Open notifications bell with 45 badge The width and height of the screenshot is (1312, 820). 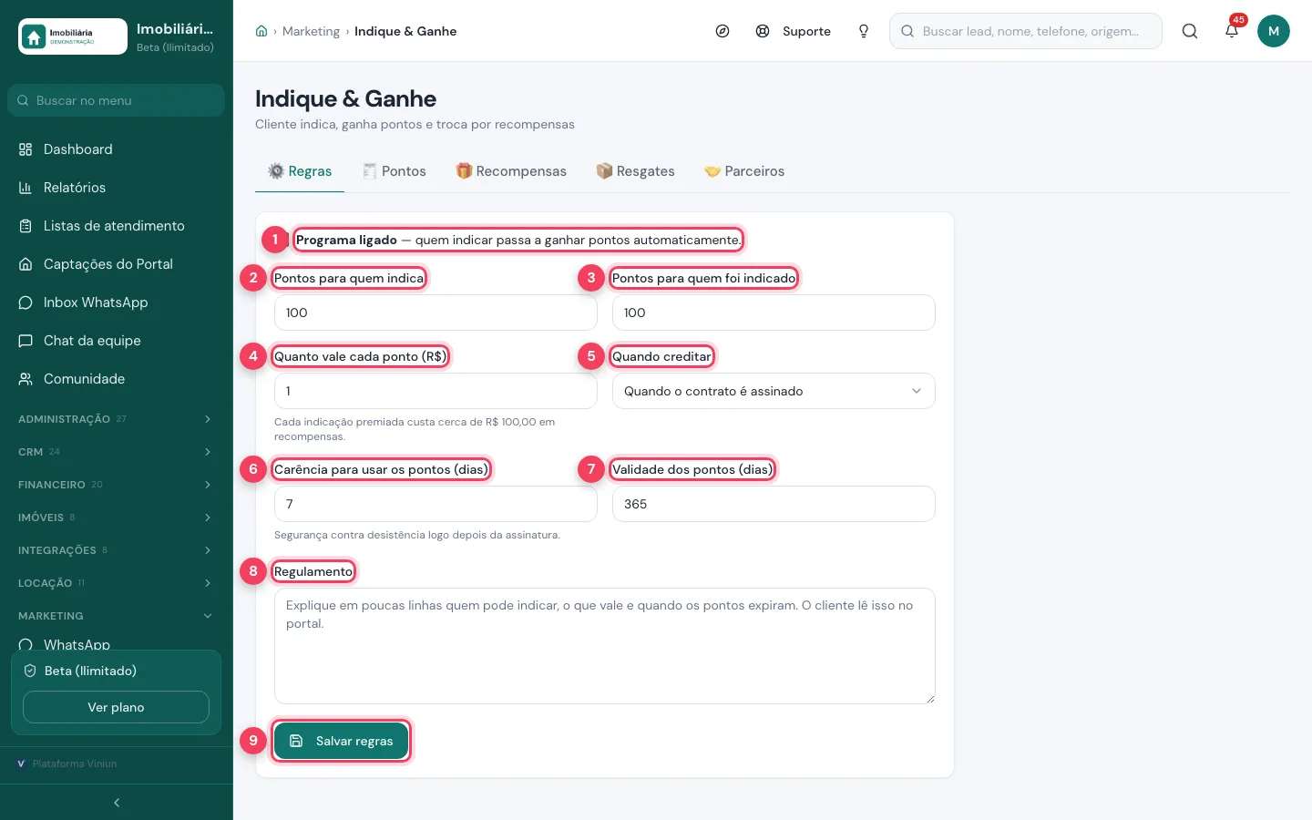click(x=1232, y=31)
